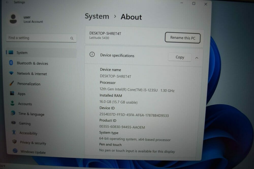Click the search magnifier icon
The width and height of the screenshot is (254, 169).
[72, 38]
